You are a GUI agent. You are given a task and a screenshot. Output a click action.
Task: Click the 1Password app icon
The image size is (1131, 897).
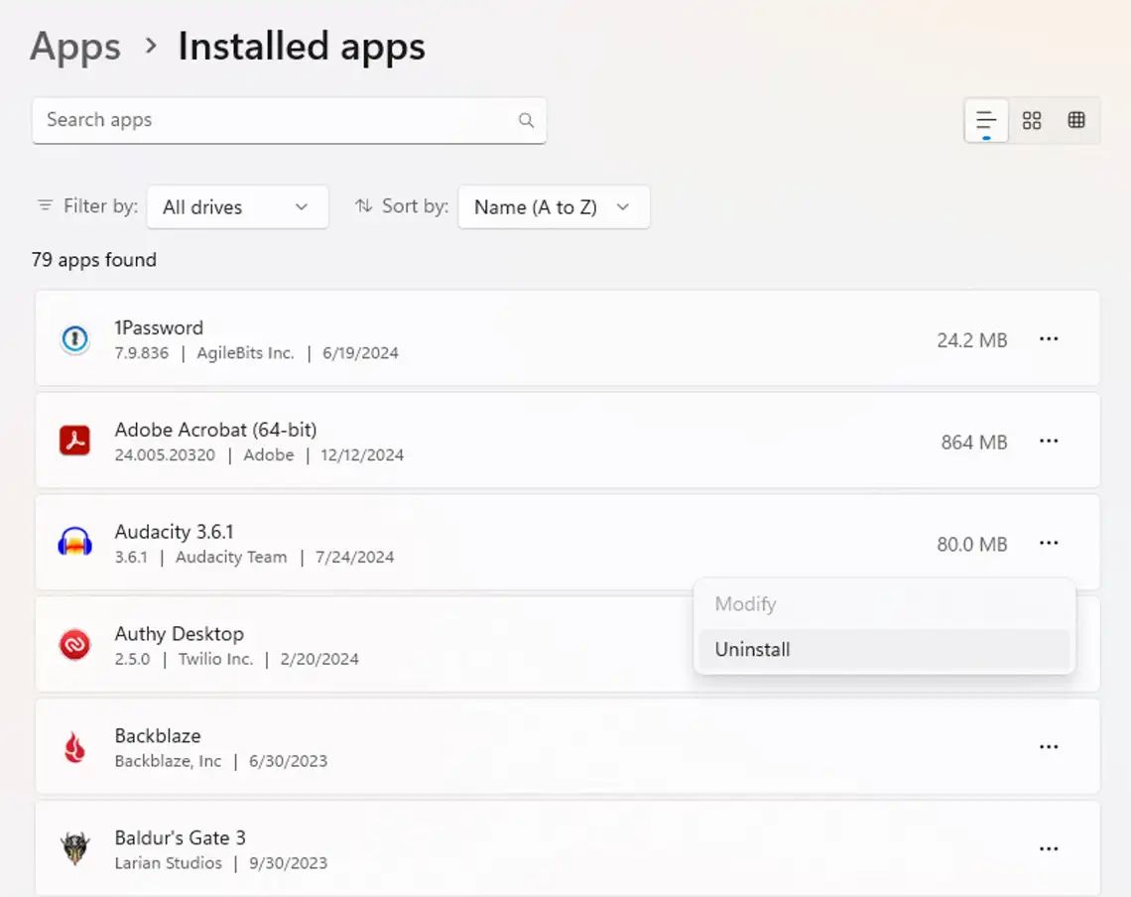74,339
